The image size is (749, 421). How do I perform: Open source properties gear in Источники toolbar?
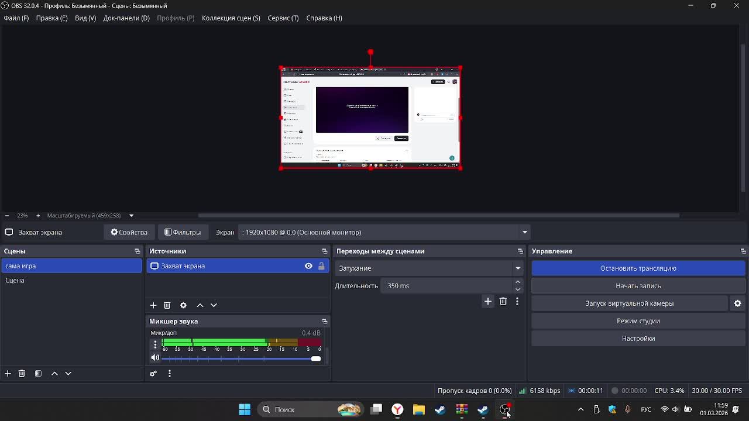click(x=183, y=305)
